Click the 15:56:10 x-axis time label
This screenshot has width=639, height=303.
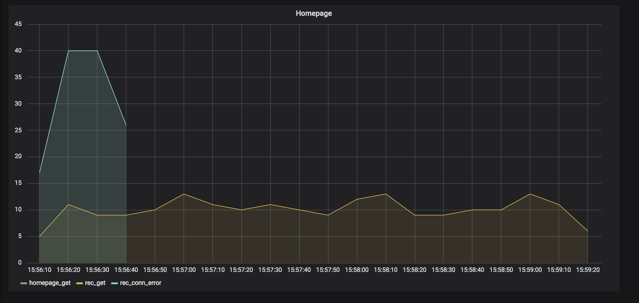click(40, 270)
